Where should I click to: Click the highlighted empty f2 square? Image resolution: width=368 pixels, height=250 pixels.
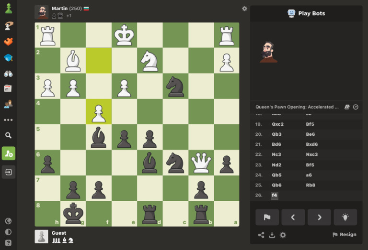click(99, 61)
